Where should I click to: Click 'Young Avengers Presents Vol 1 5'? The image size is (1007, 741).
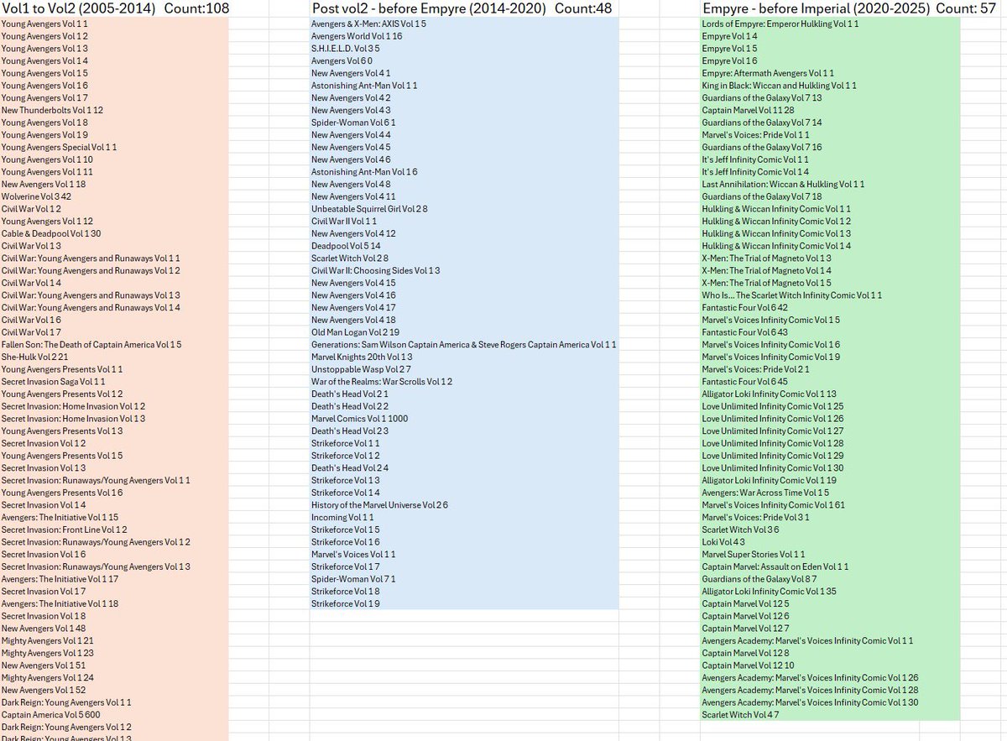pos(114,456)
